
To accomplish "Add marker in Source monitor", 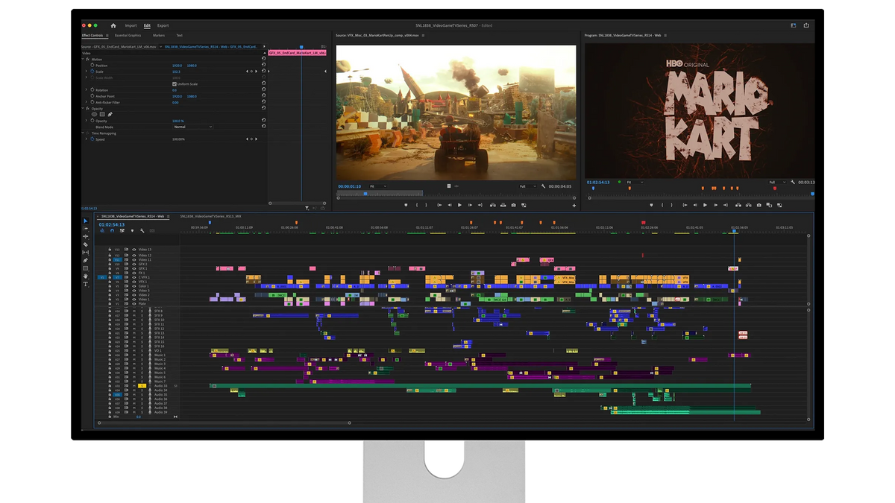I will [406, 205].
